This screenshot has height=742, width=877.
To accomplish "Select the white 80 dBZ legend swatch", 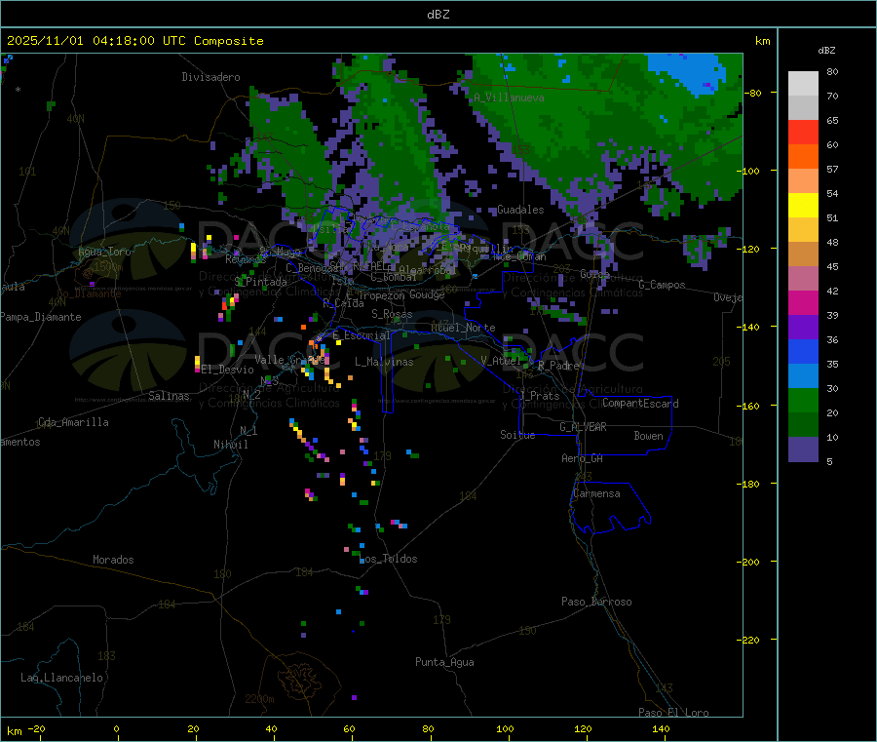I will (803, 84).
